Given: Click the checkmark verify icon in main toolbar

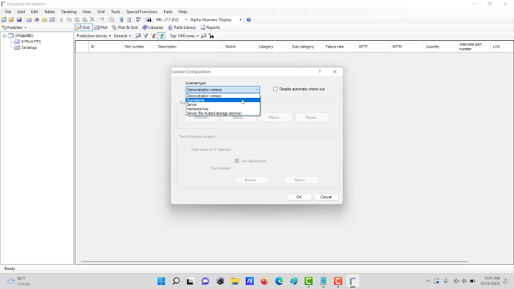Looking at the screenshot, I should coord(139,19).
